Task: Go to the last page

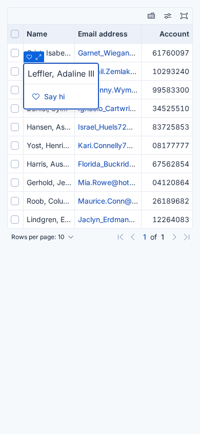Action: click(187, 237)
